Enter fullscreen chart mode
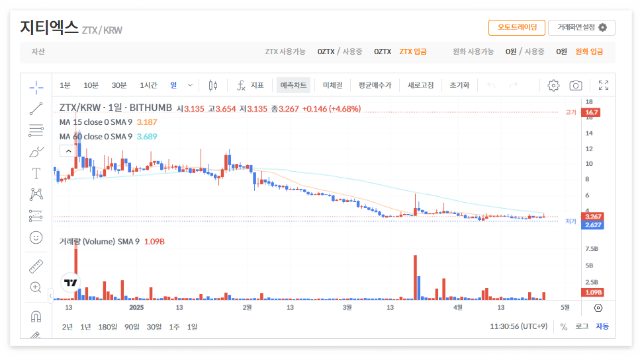This screenshot has height=356, width=642. (604, 85)
